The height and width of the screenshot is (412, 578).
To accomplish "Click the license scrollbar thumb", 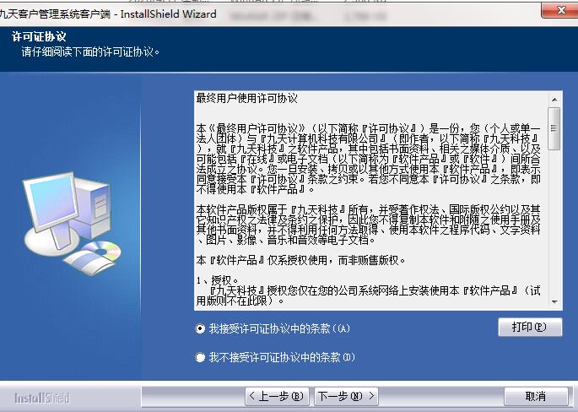I will [x=554, y=128].
